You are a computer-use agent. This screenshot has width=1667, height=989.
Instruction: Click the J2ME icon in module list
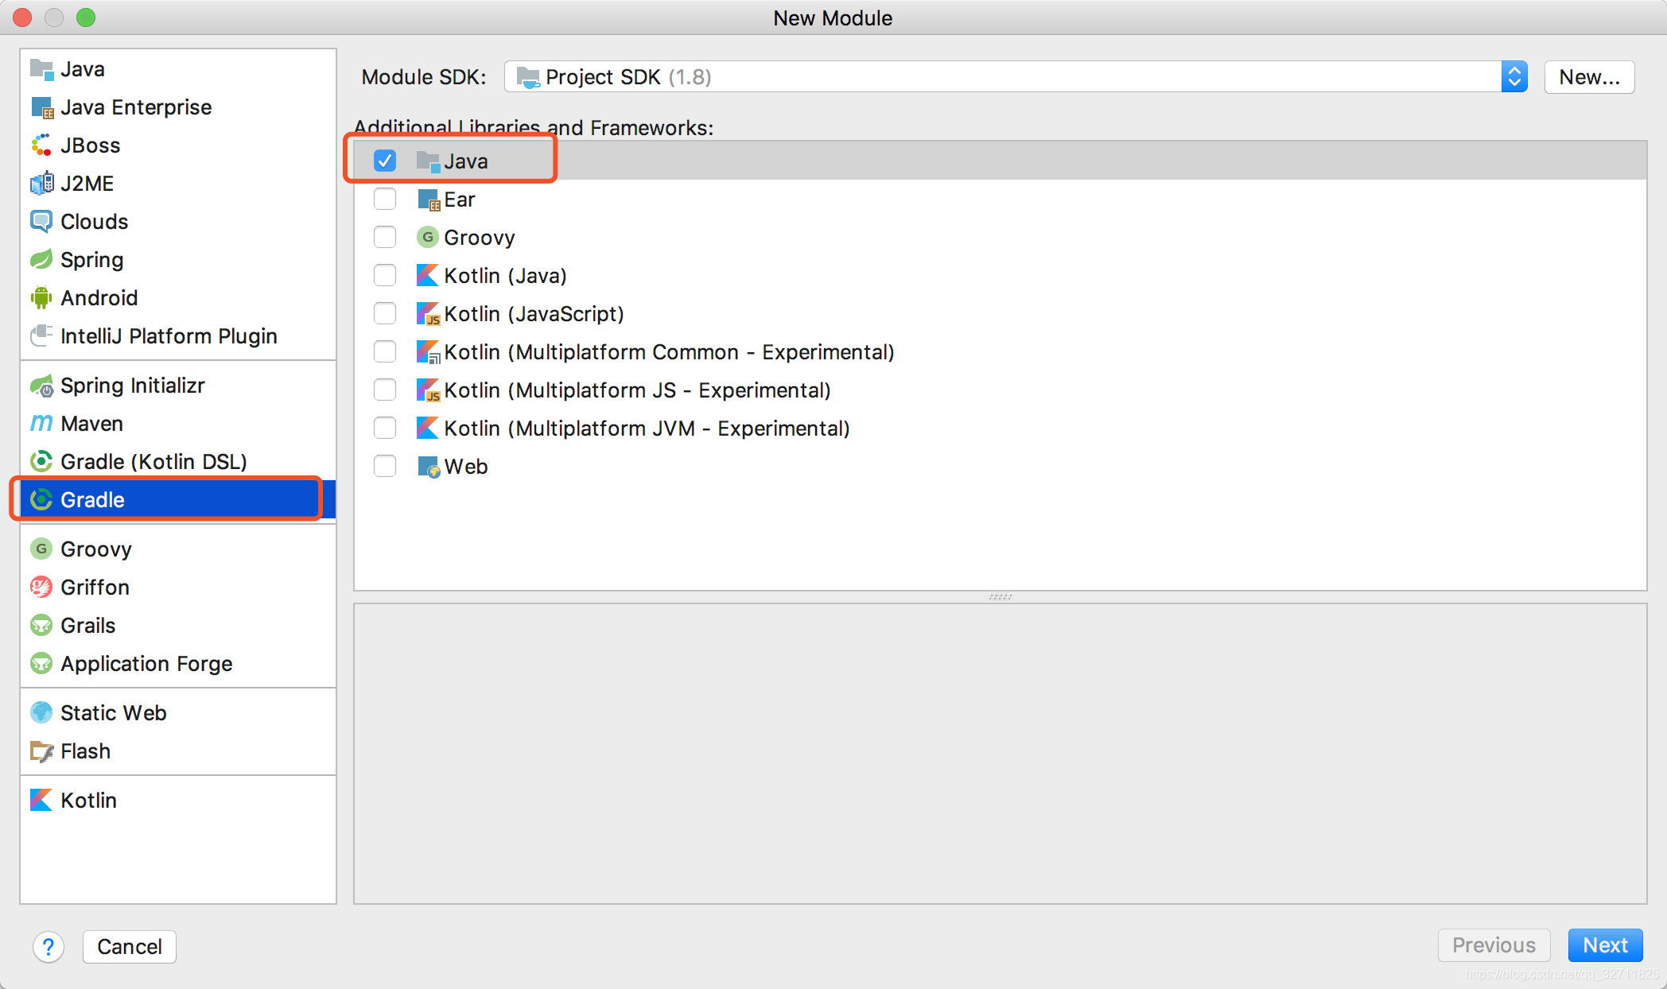click(x=41, y=184)
